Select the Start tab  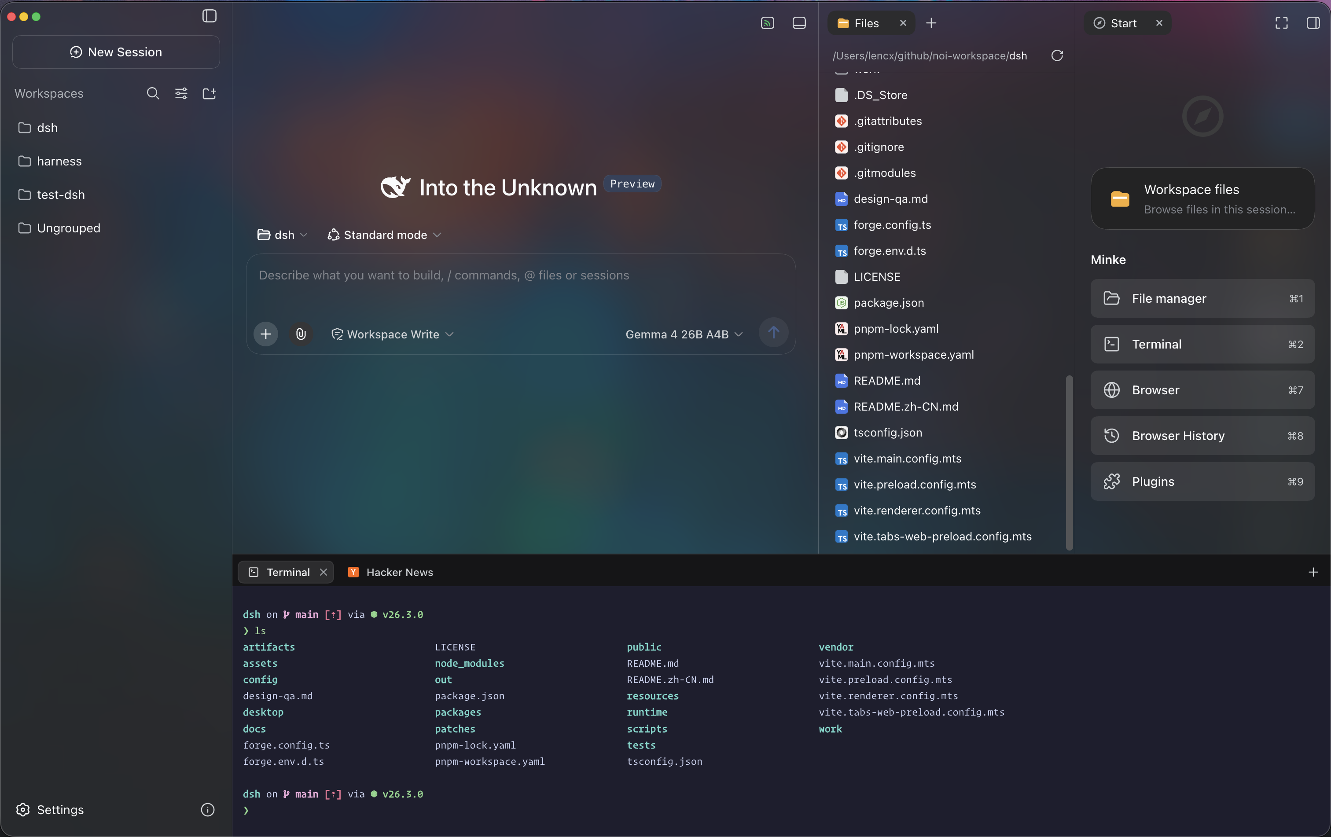point(1127,22)
